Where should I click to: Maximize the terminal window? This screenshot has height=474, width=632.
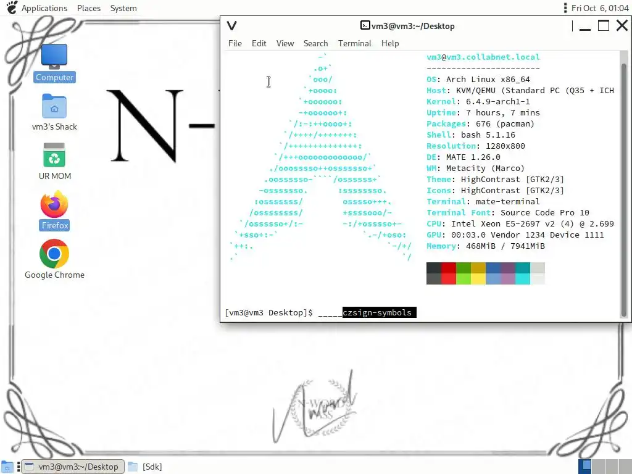coord(604,26)
